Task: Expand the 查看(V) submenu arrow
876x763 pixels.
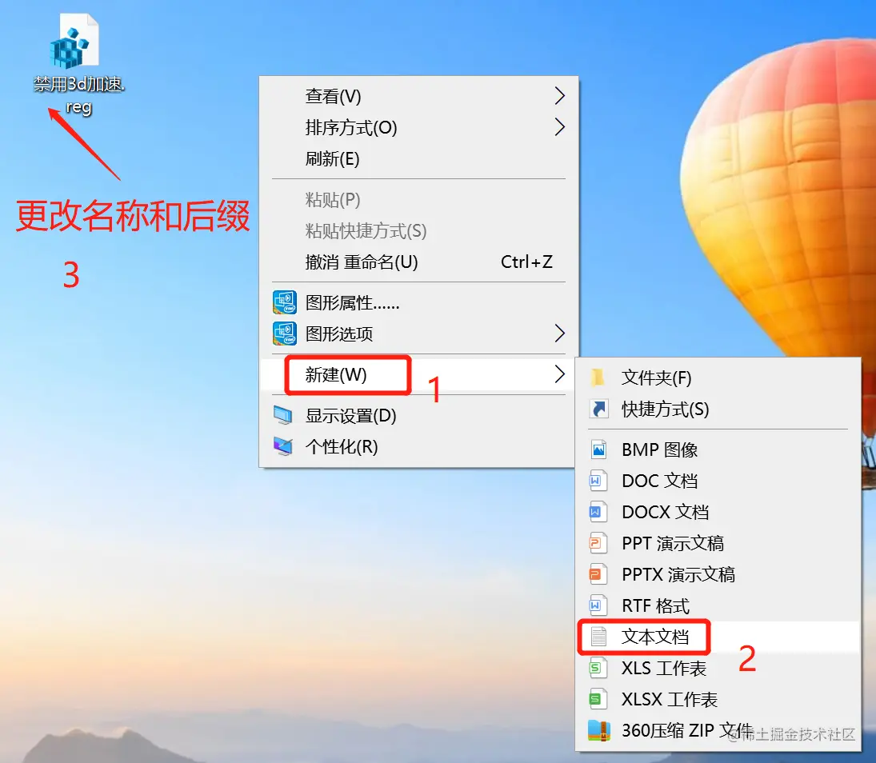Action: (559, 96)
